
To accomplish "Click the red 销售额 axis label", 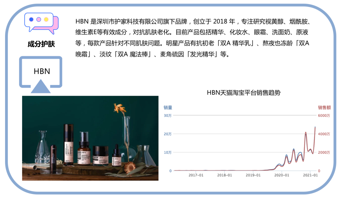I will coord(324,107).
